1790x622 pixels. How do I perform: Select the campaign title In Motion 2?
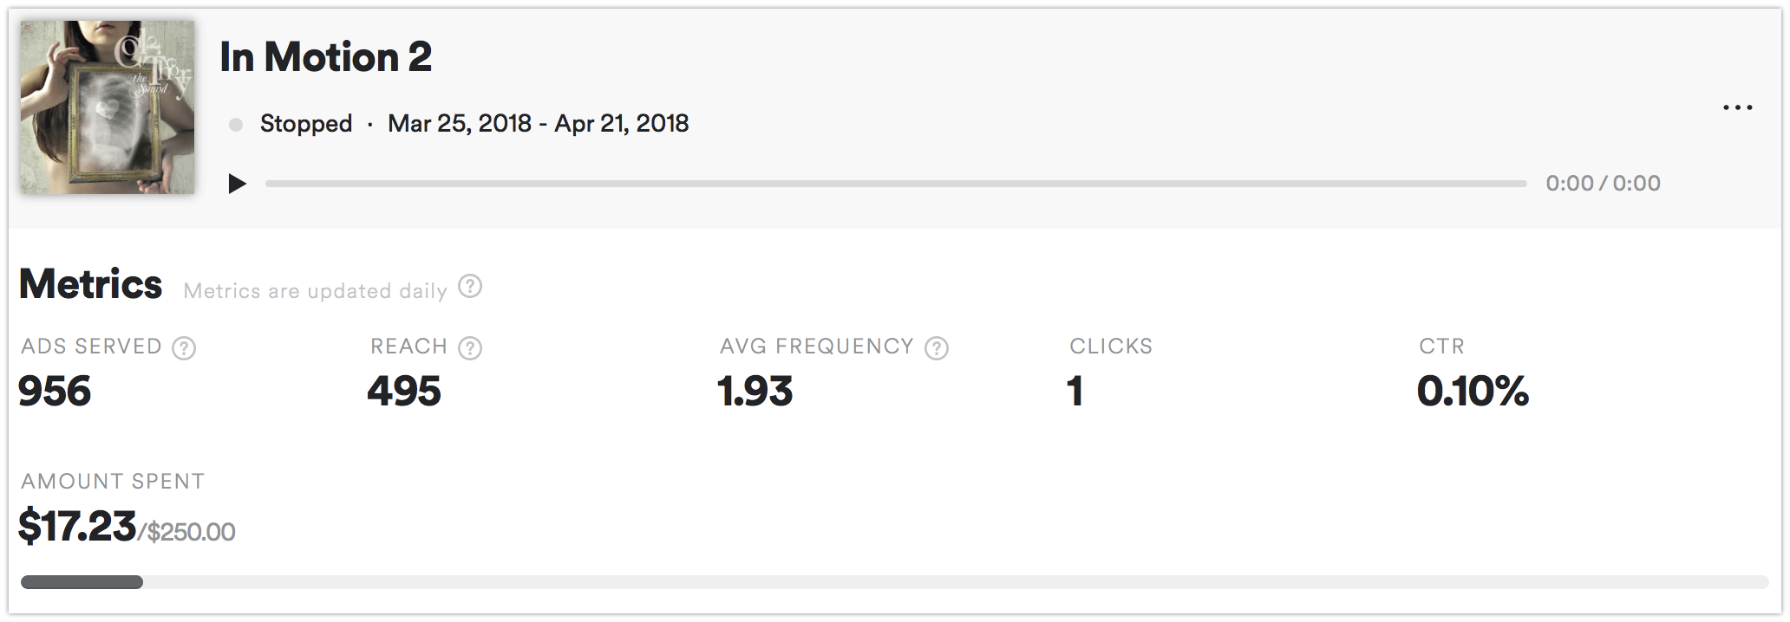(325, 58)
